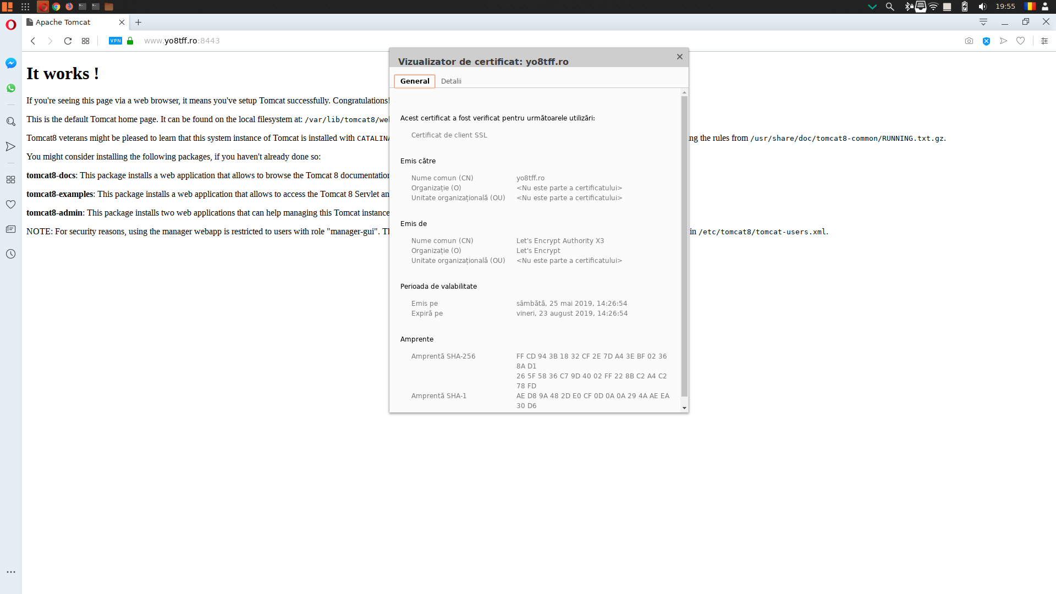1056x594 pixels.
Task: Open the Opera main menu logo
Action: pyautogui.click(x=11, y=25)
